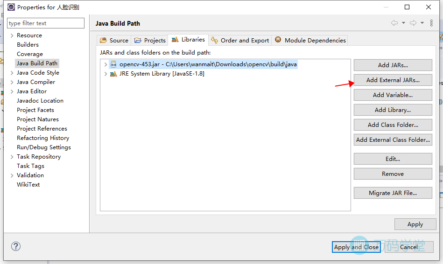Switch to the Source tab
The height and width of the screenshot is (264, 443).
(114, 40)
